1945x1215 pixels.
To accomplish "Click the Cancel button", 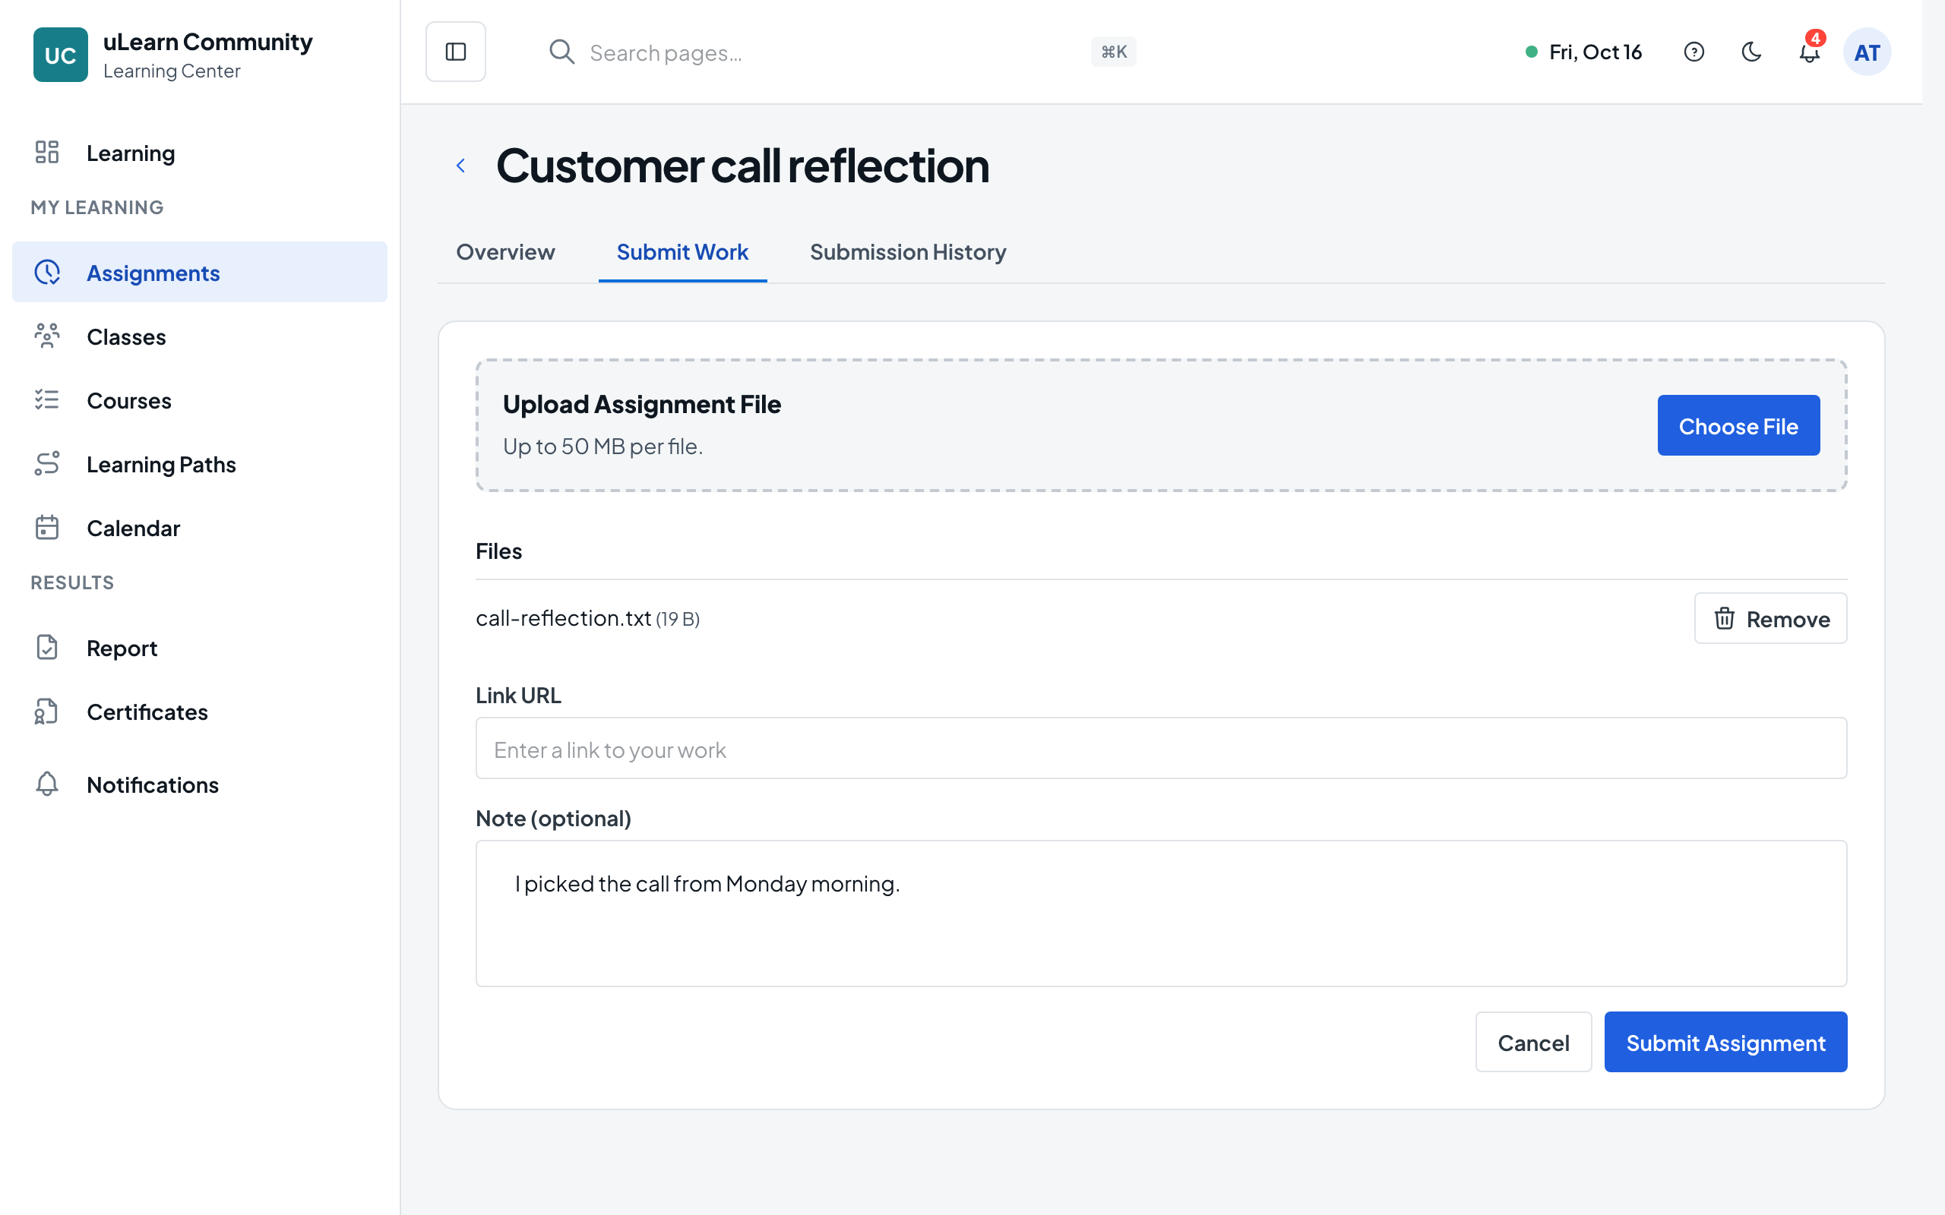I will click(x=1532, y=1042).
